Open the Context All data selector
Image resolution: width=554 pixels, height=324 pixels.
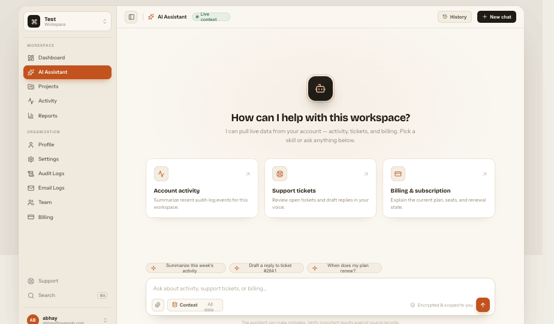[x=195, y=305]
